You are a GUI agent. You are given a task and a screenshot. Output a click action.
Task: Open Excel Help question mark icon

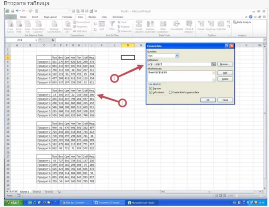(x=251, y=17)
